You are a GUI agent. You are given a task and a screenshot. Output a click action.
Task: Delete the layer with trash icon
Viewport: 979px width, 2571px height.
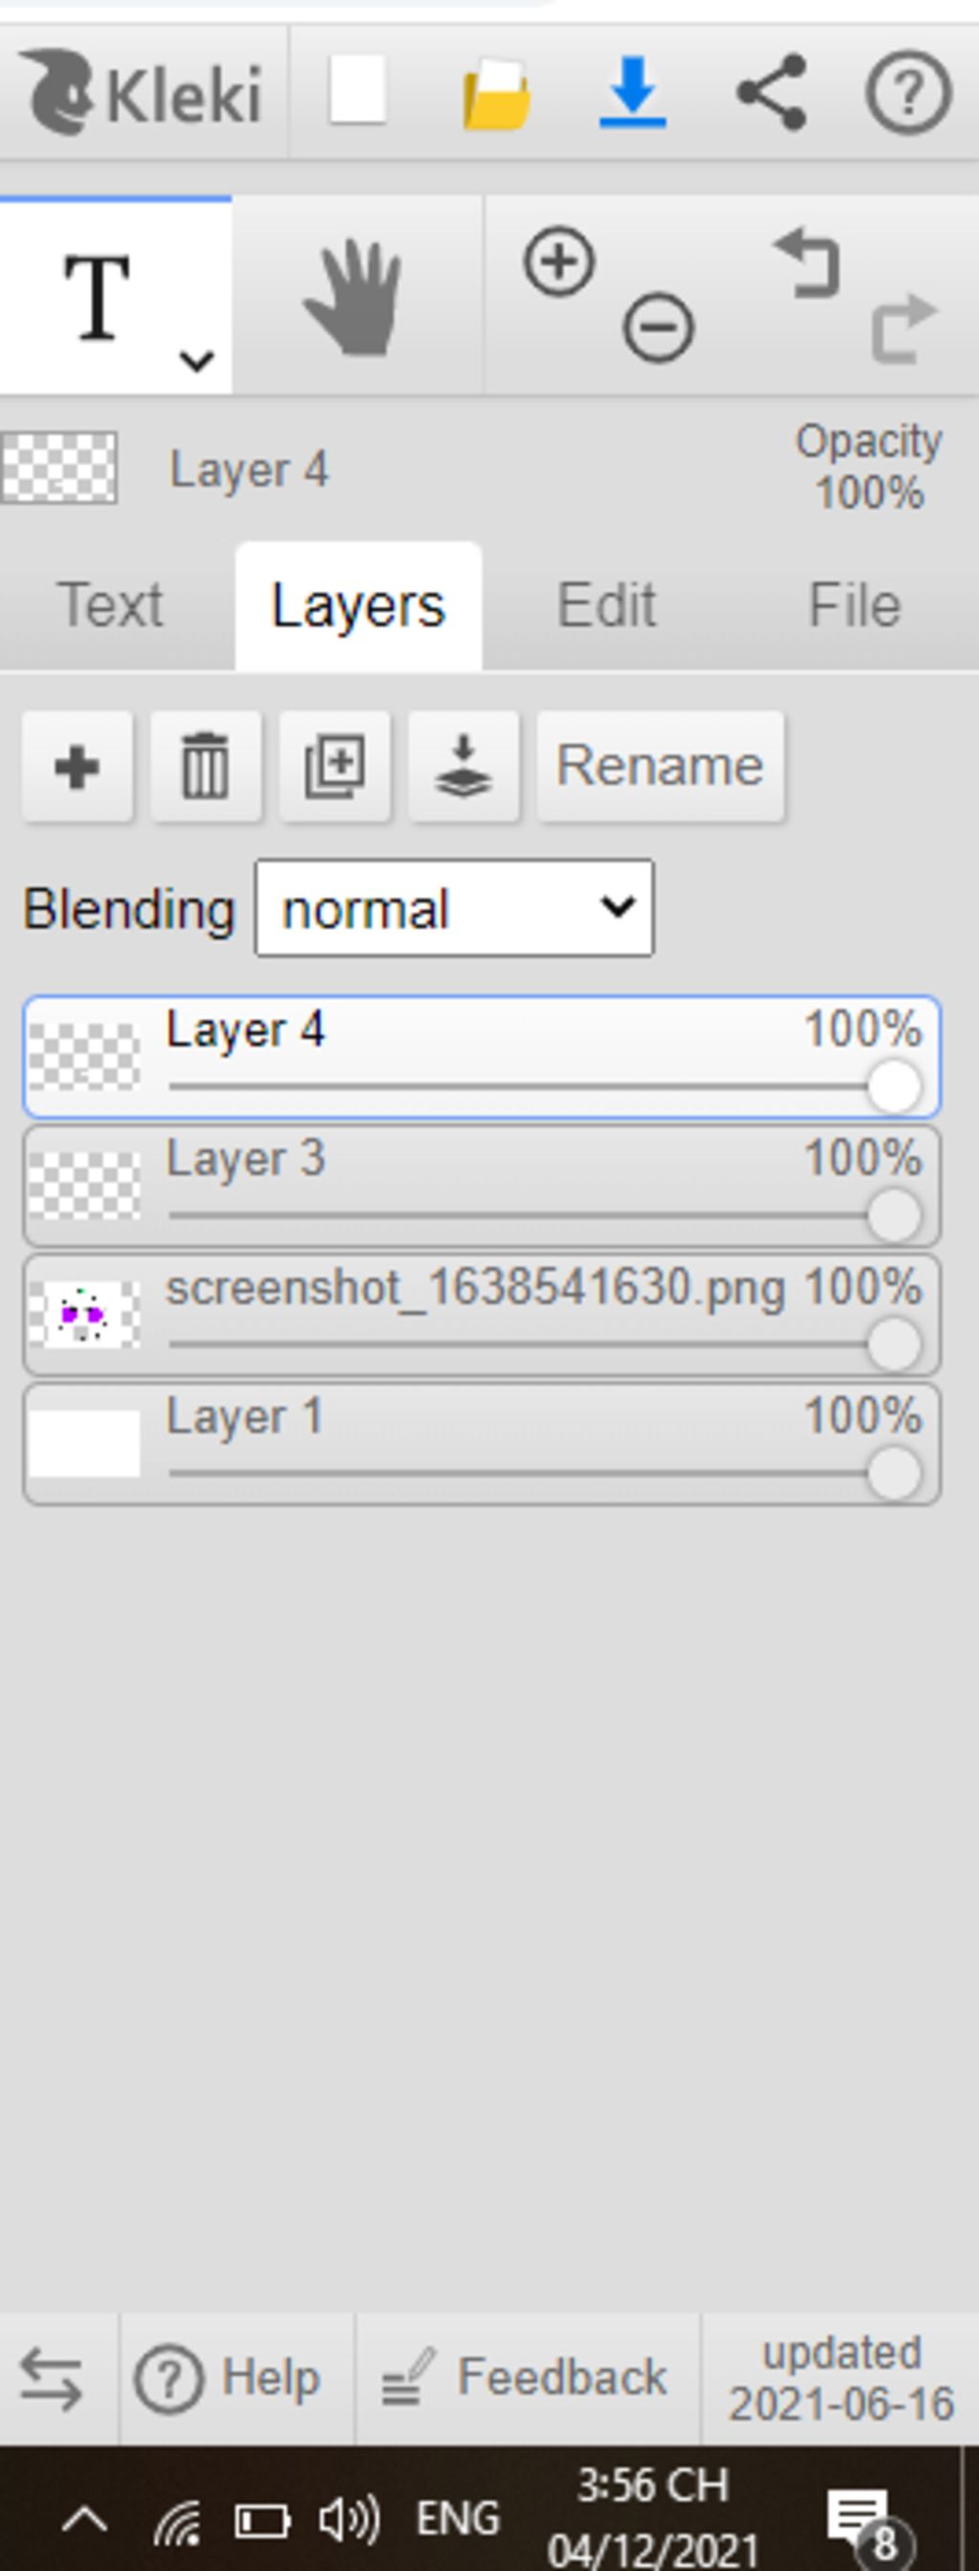click(207, 766)
